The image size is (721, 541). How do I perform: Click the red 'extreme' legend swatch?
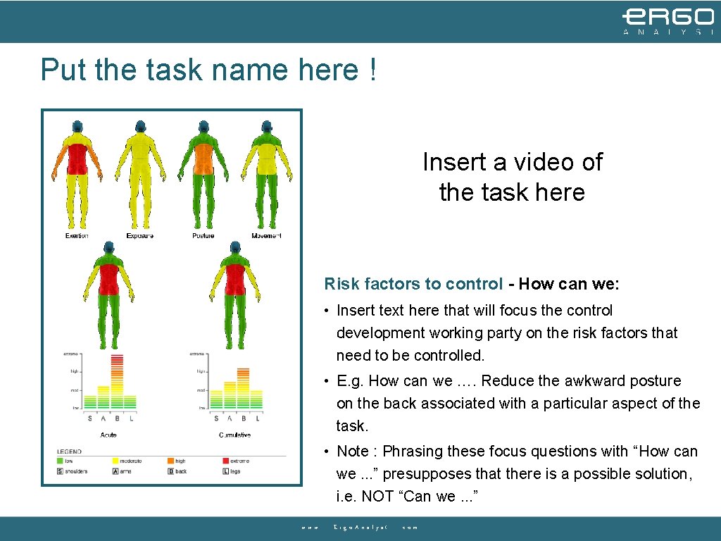[x=226, y=461]
